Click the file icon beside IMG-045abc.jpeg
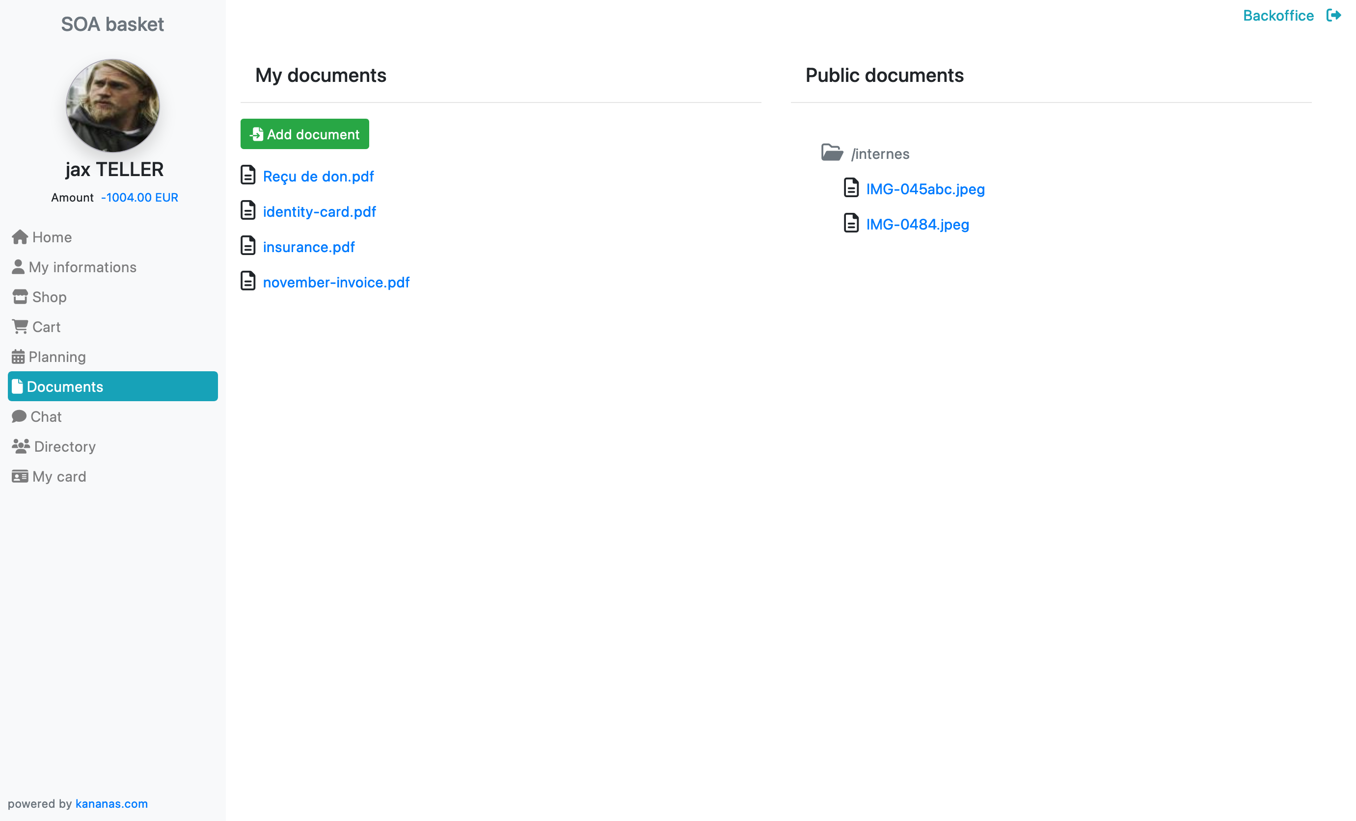Screen dimensions: 1356x821 tap(851, 187)
